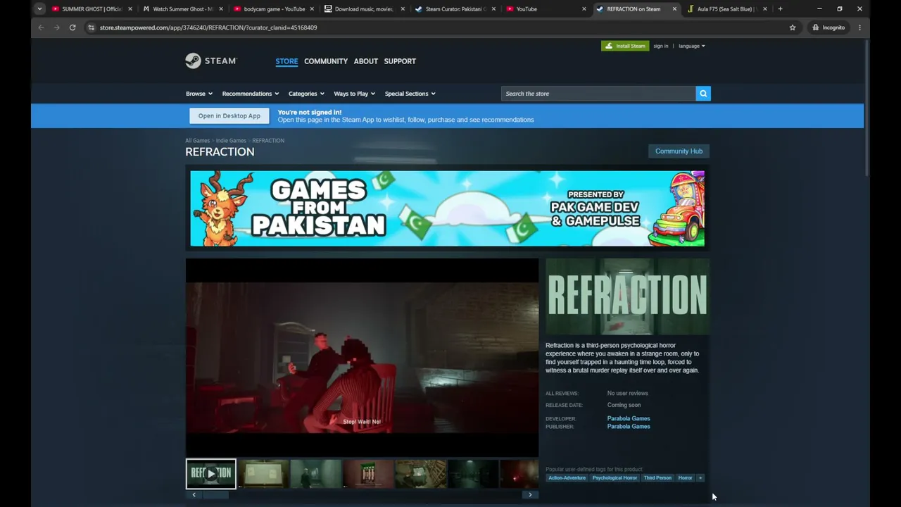Screen dimensions: 901x507
Task: Select the Action-Adventure tag
Action: click(x=567, y=478)
